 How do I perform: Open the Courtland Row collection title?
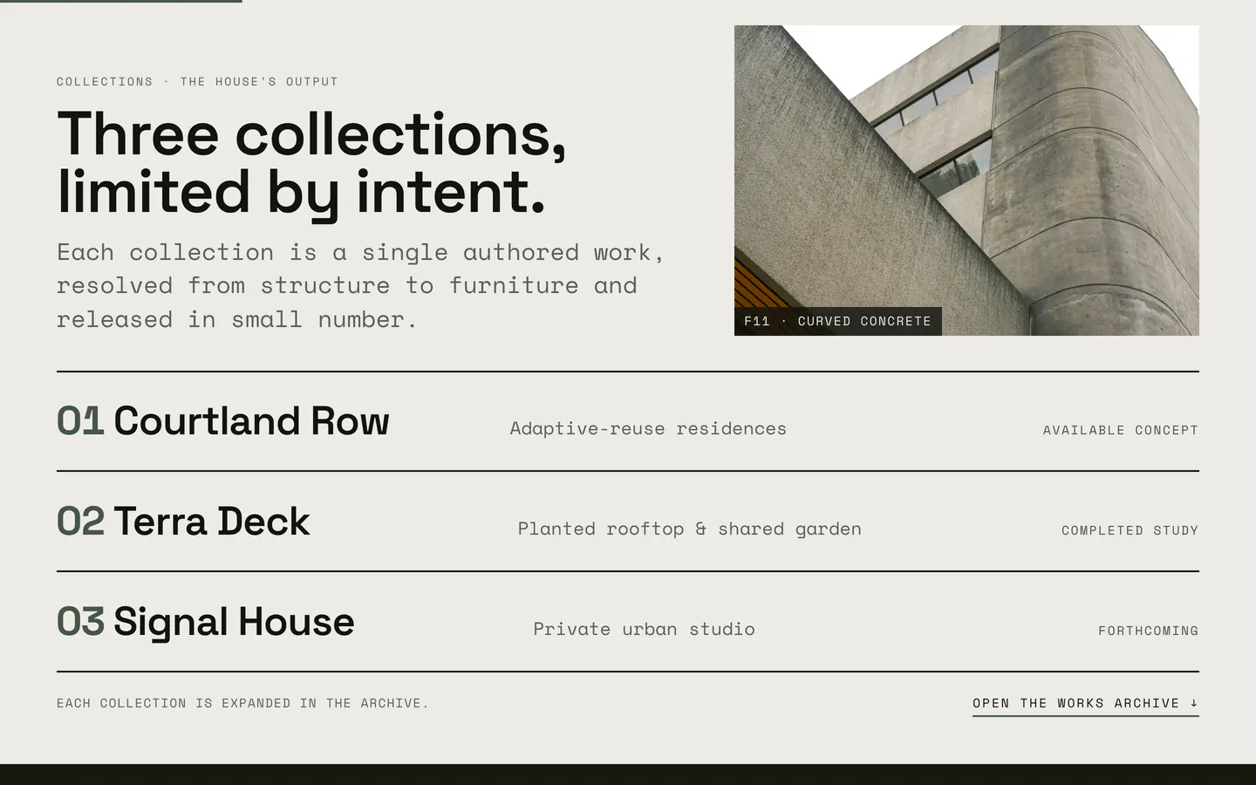tap(251, 421)
